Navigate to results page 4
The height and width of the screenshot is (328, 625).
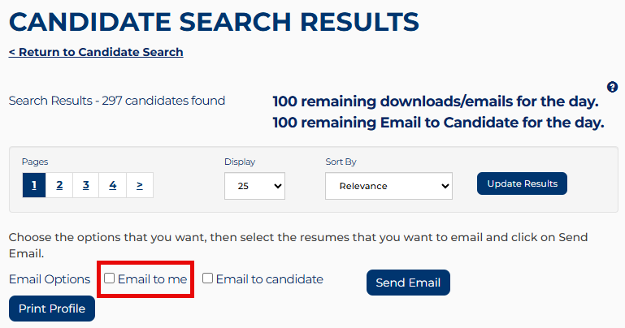click(x=112, y=185)
